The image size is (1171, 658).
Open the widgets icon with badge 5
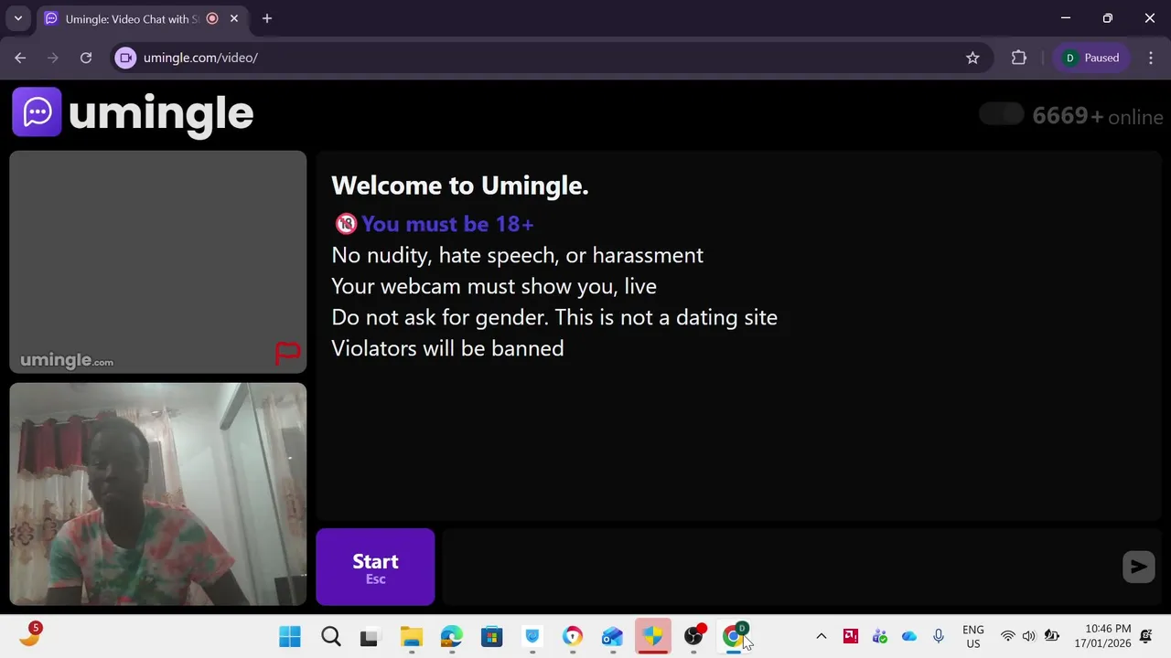point(30,636)
